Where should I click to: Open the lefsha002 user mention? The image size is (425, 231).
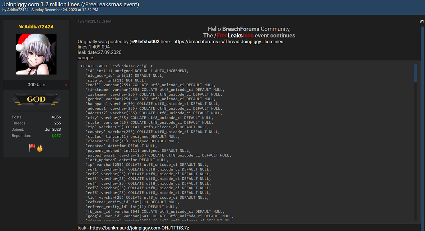[x=149, y=42]
